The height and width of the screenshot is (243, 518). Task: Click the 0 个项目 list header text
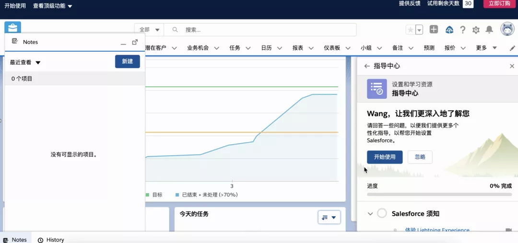[x=22, y=79]
